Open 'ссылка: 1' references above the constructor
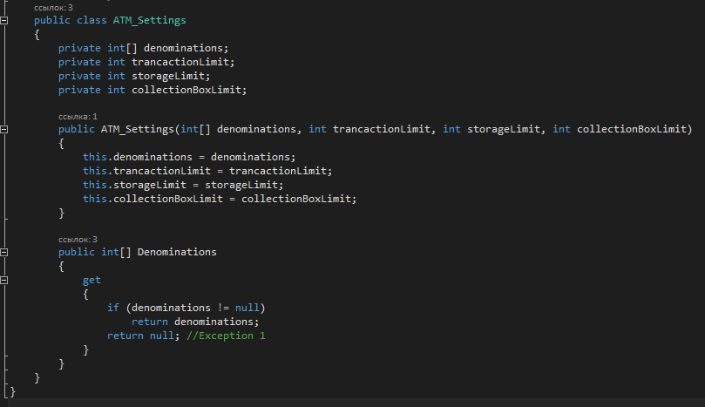705x407 pixels. [78, 116]
